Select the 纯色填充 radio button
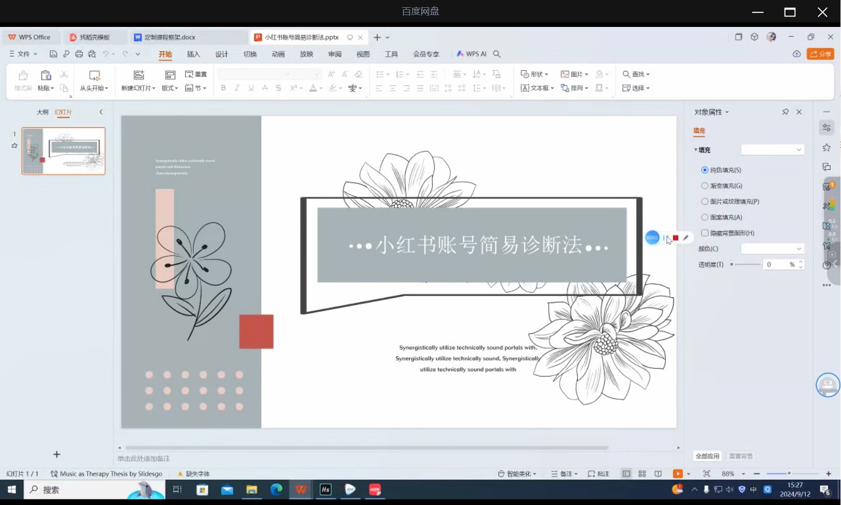 coord(705,170)
